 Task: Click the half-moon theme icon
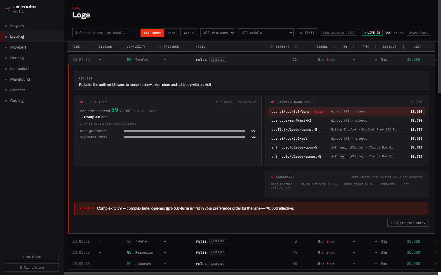point(21,268)
